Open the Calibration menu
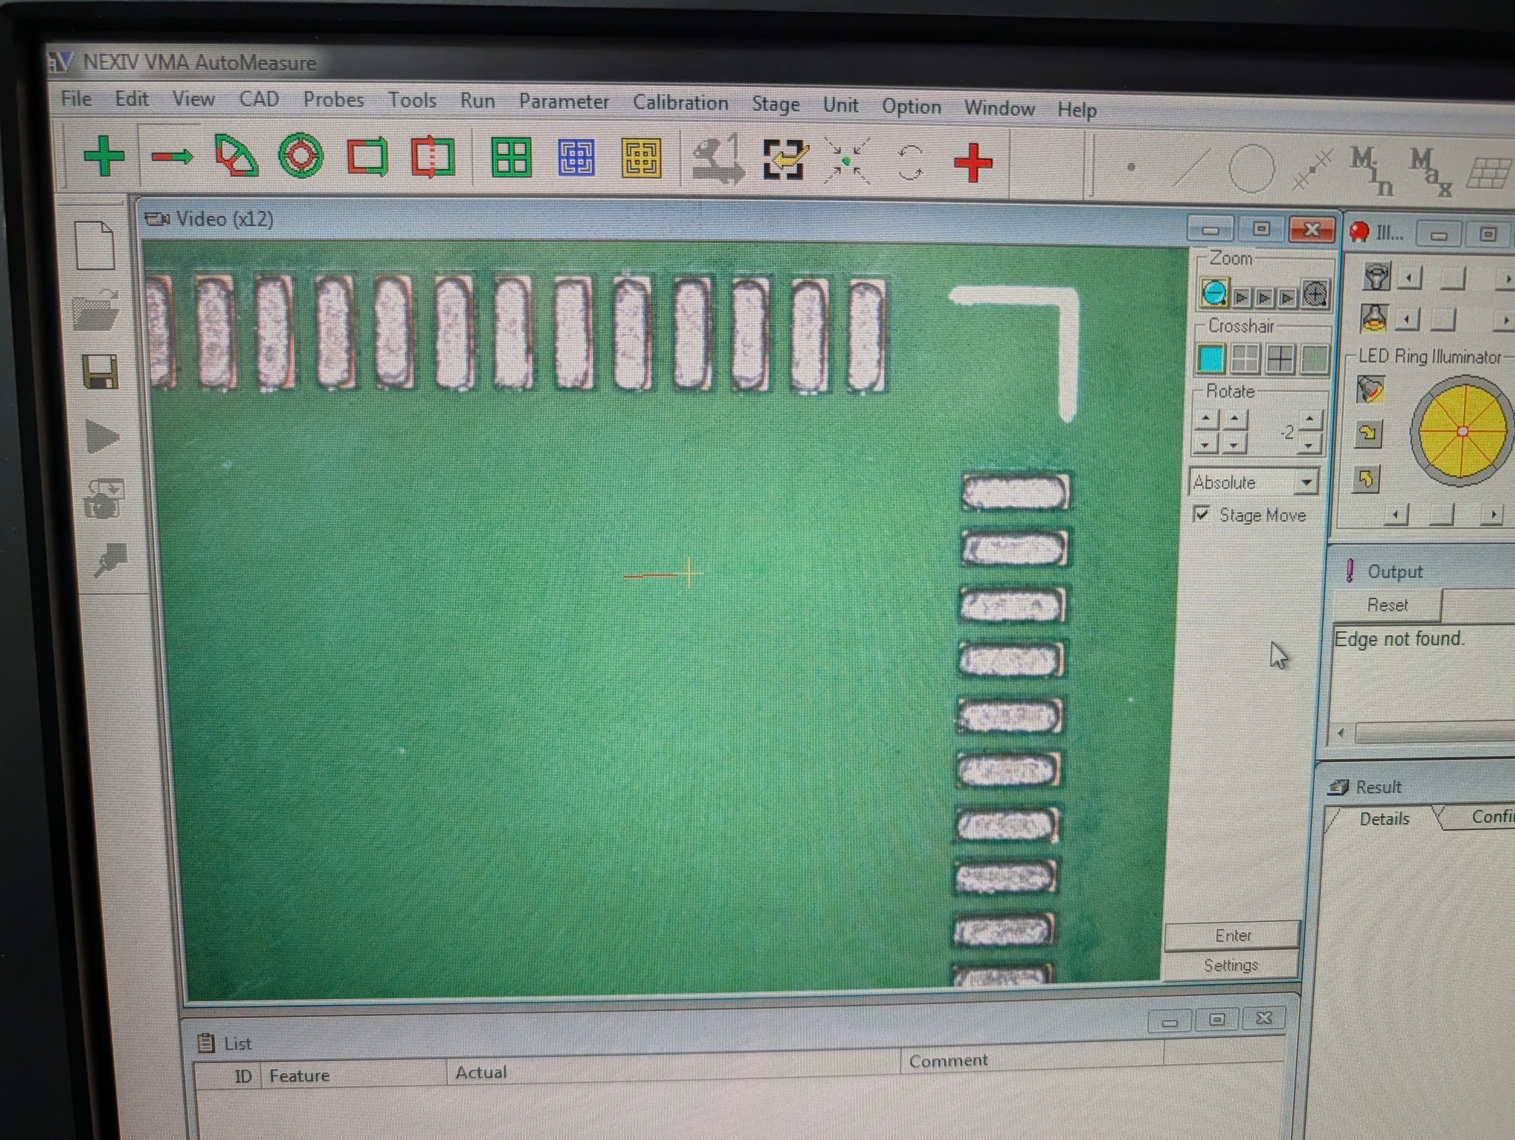The height and width of the screenshot is (1140, 1515). 680,103
